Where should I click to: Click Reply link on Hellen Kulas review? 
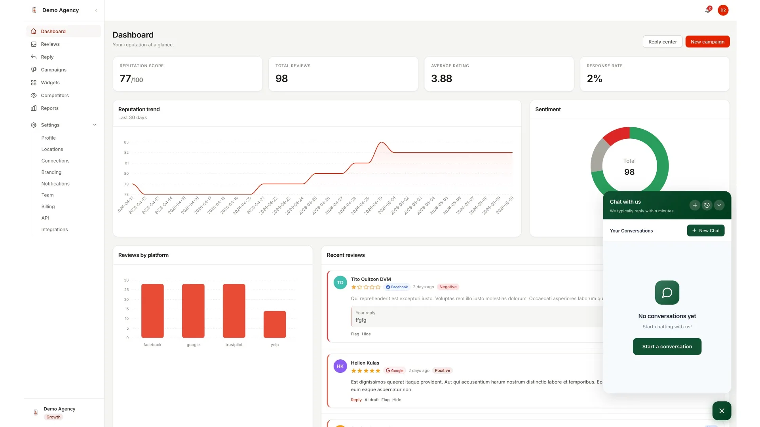pos(356,400)
